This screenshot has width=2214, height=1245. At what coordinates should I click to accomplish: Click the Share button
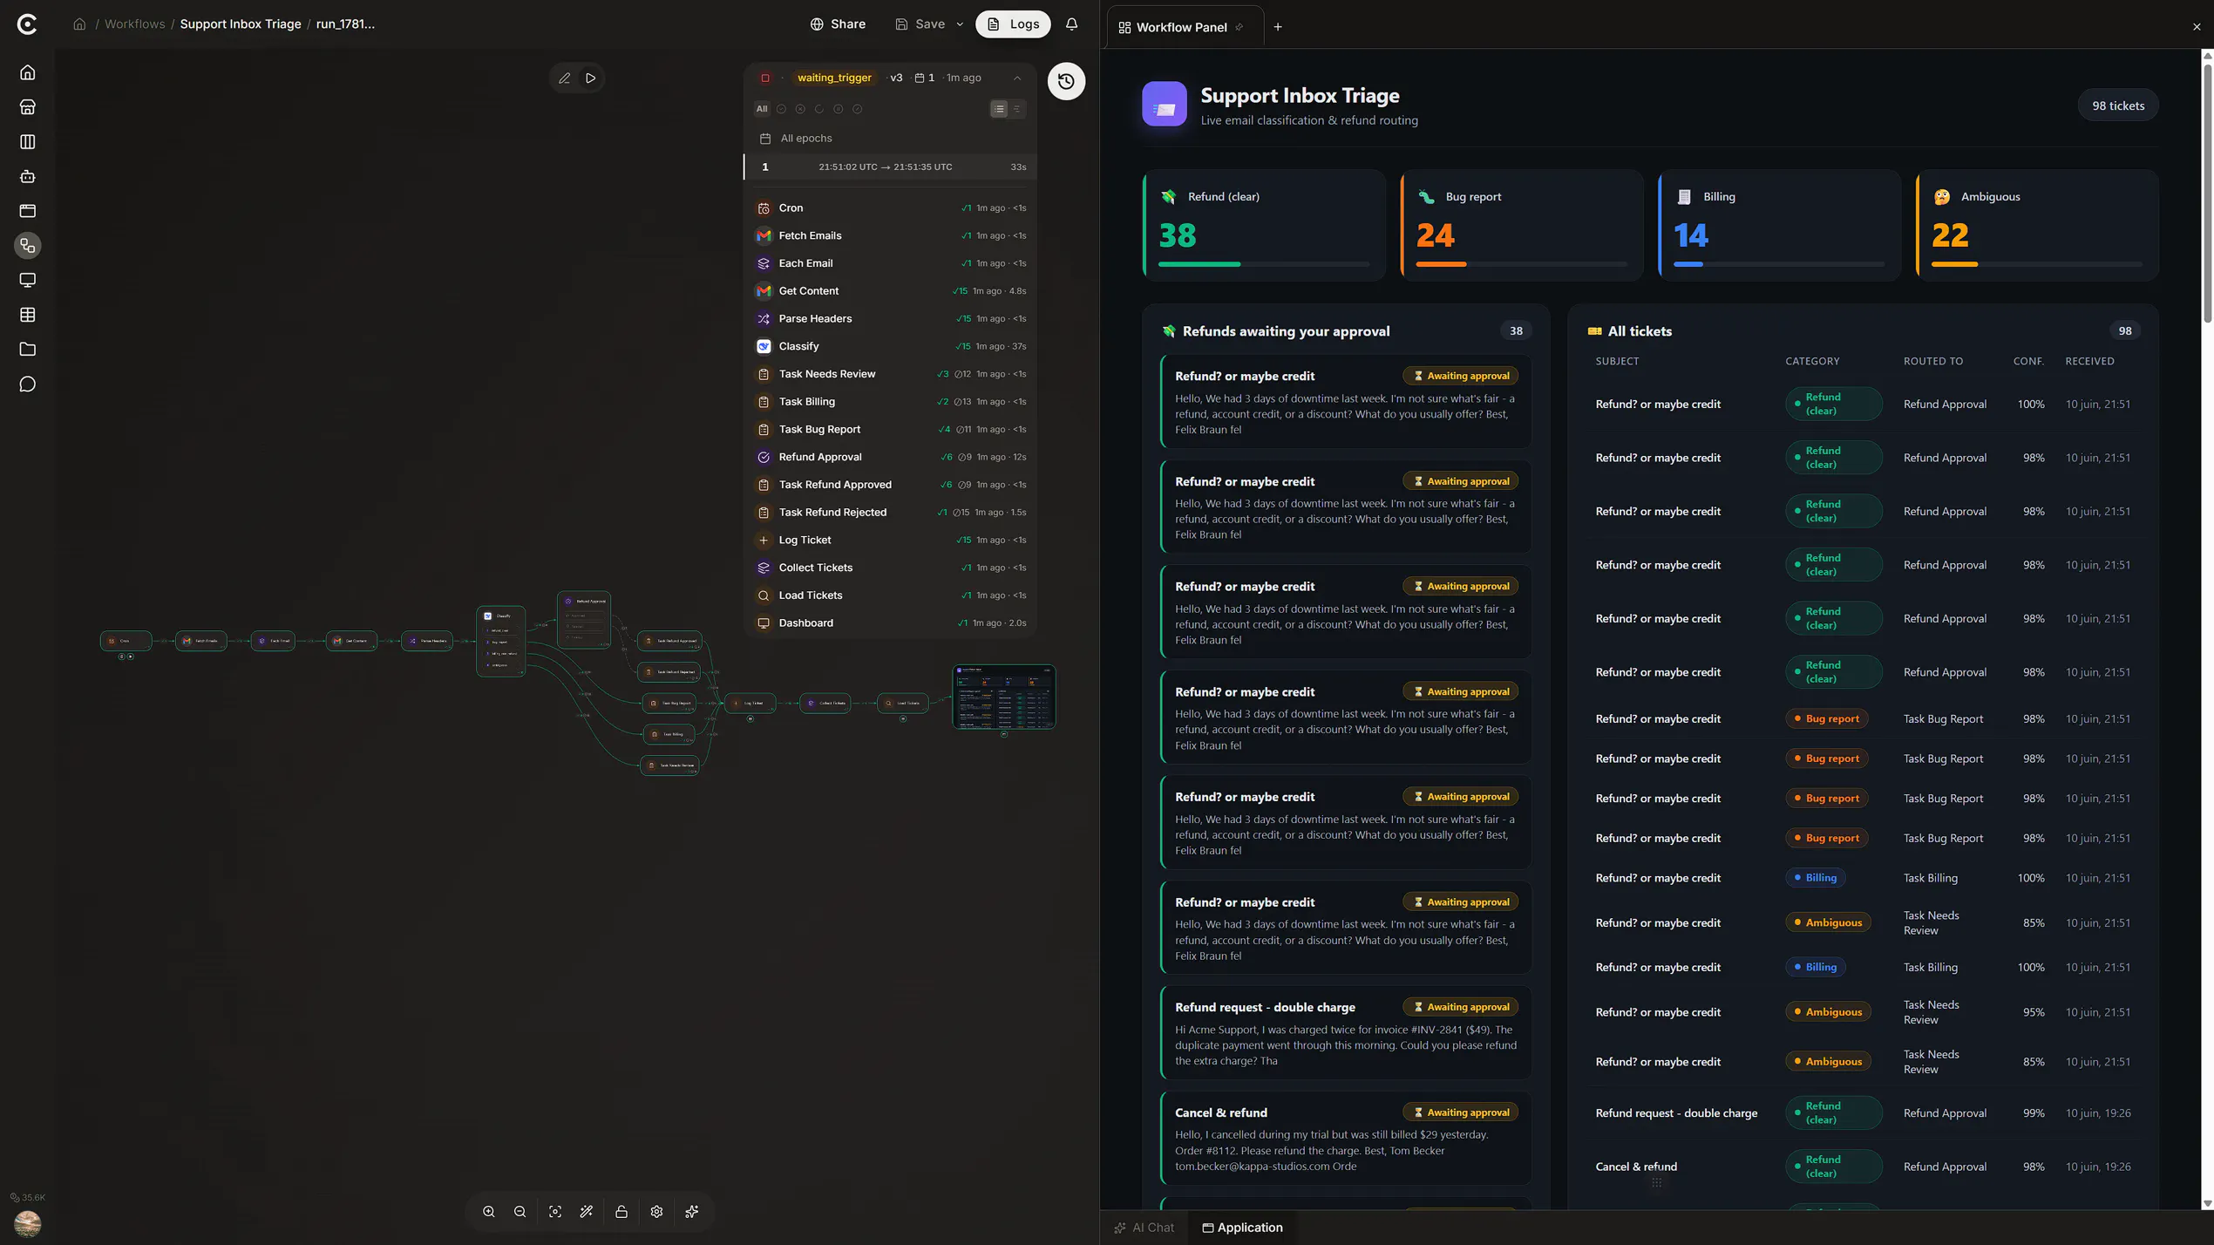pos(838,24)
